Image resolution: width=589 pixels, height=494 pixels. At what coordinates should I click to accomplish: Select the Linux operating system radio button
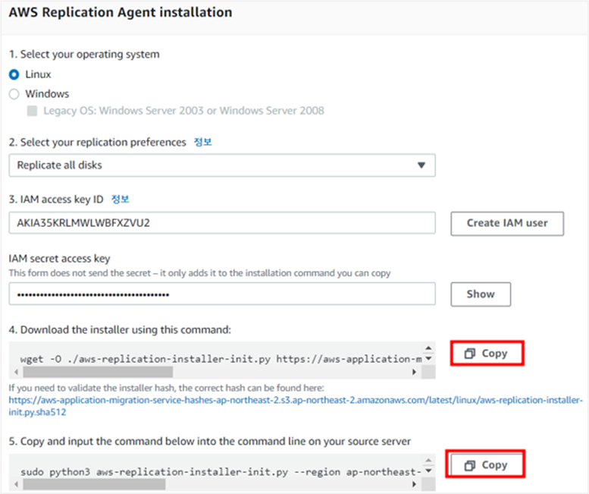point(14,74)
